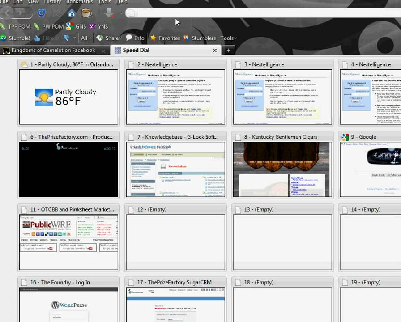Open dial 3 Nextelligence thumbnail
Image resolution: width=401 pixels, height=322 pixels.
coord(282,97)
